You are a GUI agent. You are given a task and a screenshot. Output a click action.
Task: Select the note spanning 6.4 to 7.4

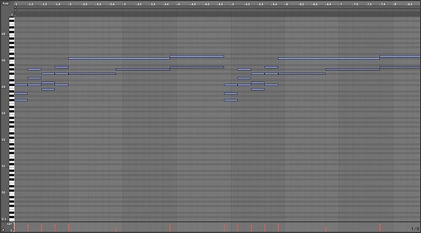[353, 69]
